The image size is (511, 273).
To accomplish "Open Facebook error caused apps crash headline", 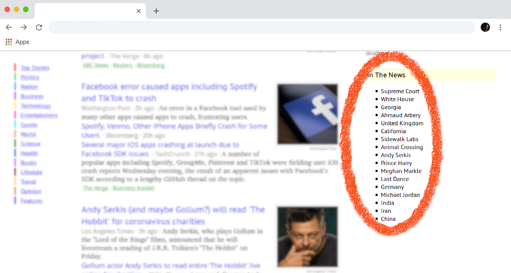I will 169,92.
